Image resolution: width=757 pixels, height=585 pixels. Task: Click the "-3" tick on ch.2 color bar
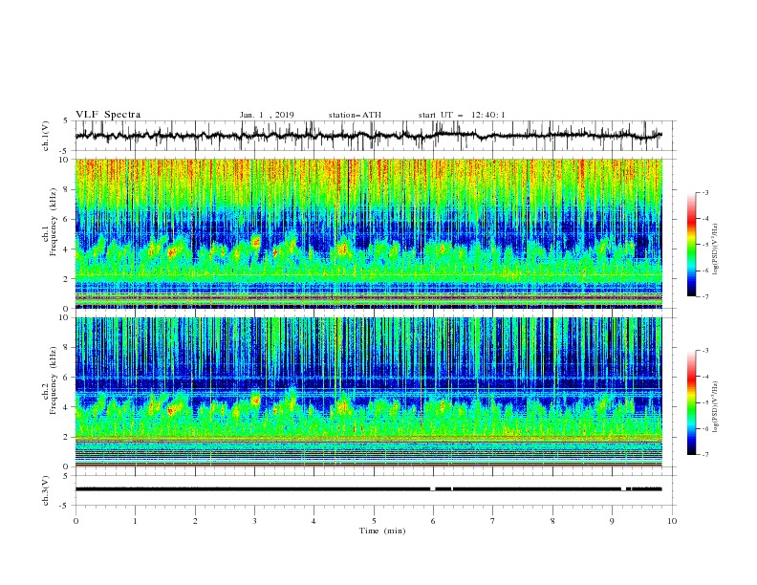click(x=704, y=351)
